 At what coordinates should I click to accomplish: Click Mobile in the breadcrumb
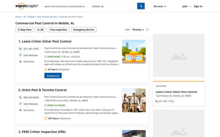31,17
